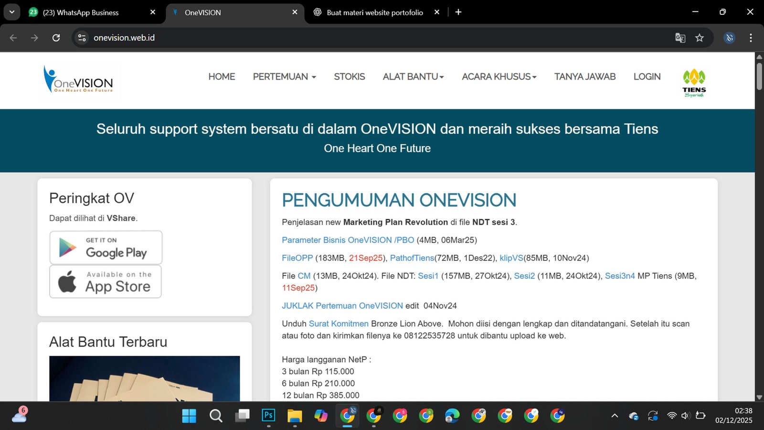Go to the STOKIS menu item

pyautogui.click(x=349, y=77)
